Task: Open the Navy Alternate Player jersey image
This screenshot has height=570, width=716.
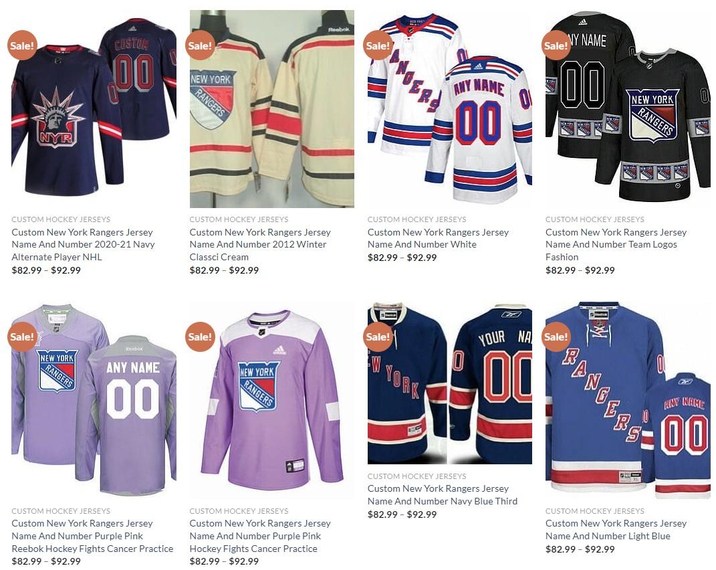Action: pos(94,109)
